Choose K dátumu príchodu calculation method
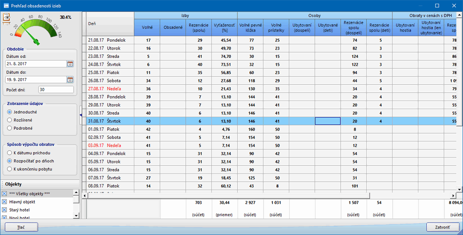463x235 pixels. point(10,153)
